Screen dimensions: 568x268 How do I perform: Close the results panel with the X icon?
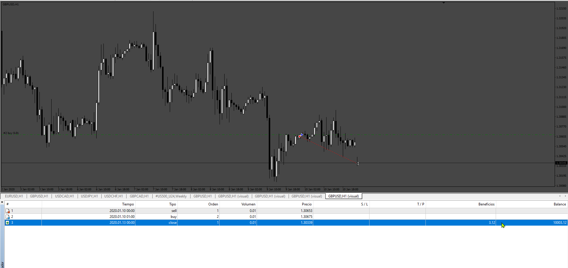(2, 202)
